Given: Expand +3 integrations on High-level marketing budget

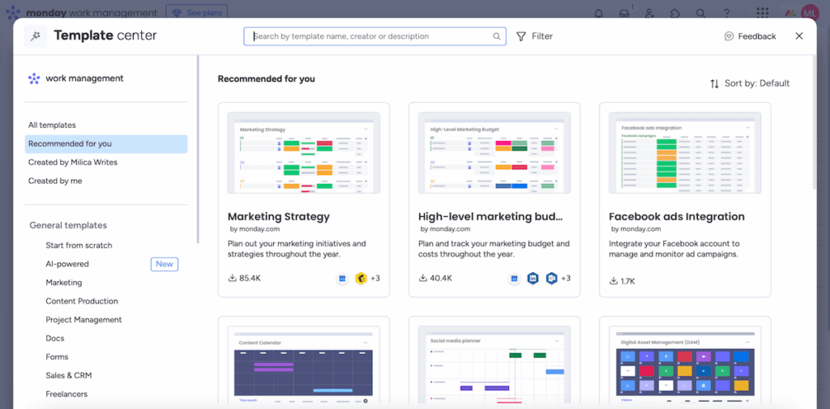Looking at the screenshot, I should pos(566,279).
